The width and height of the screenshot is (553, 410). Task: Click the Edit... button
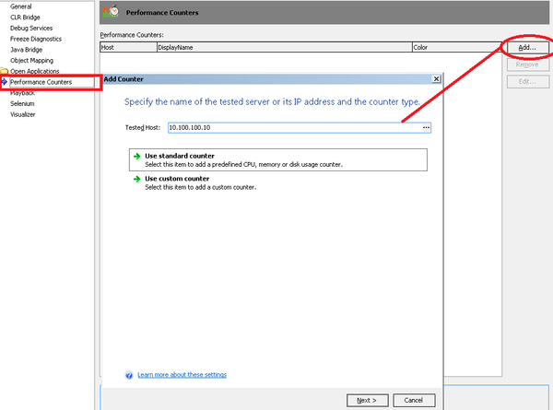click(527, 81)
